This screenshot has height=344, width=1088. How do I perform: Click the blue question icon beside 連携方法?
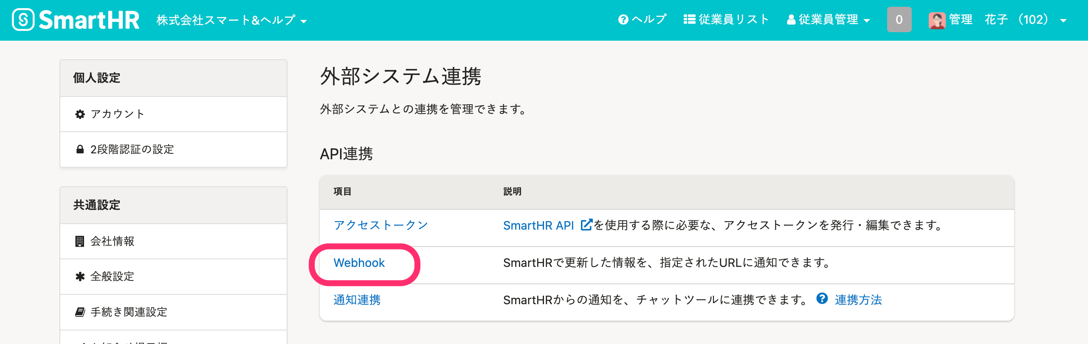pyautogui.click(x=822, y=299)
